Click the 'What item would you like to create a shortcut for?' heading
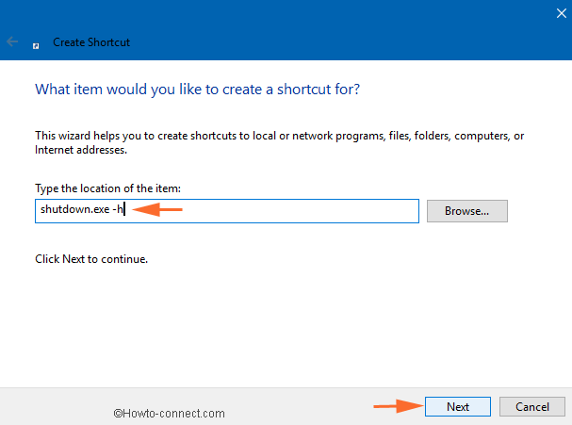This screenshot has width=572, height=425. click(x=197, y=90)
